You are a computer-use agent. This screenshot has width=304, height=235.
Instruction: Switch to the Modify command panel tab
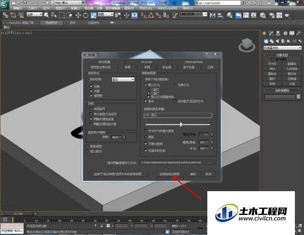(x=271, y=33)
